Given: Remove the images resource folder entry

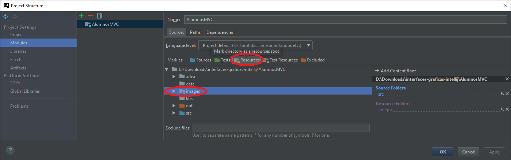Looking at the screenshot, I should click(x=507, y=109).
